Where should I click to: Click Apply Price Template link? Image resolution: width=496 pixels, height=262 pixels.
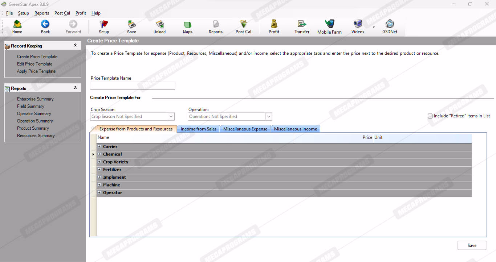[x=36, y=71]
